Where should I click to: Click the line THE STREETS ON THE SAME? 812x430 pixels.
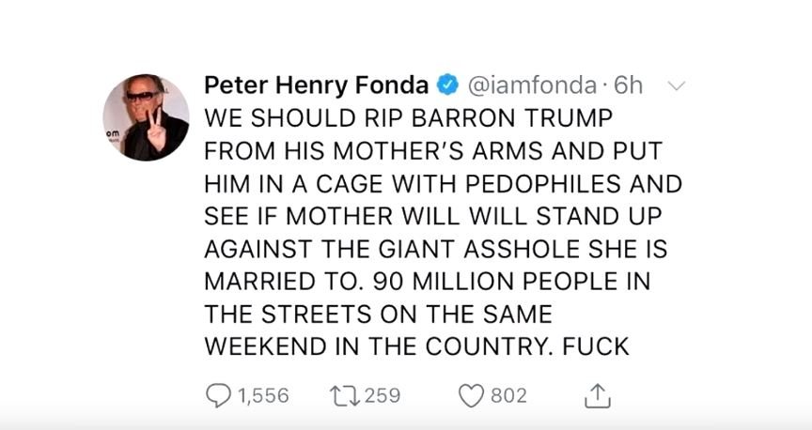[379, 314]
